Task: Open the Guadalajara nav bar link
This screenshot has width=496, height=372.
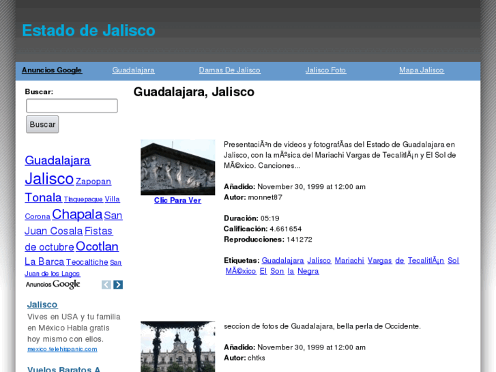Action: [133, 70]
